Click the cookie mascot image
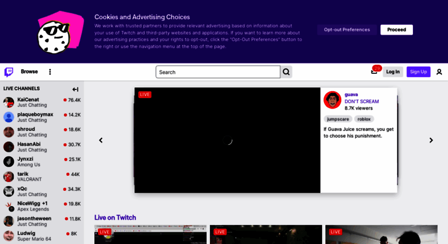Viewport: 448px width, 244px height. click(x=61, y=32)
